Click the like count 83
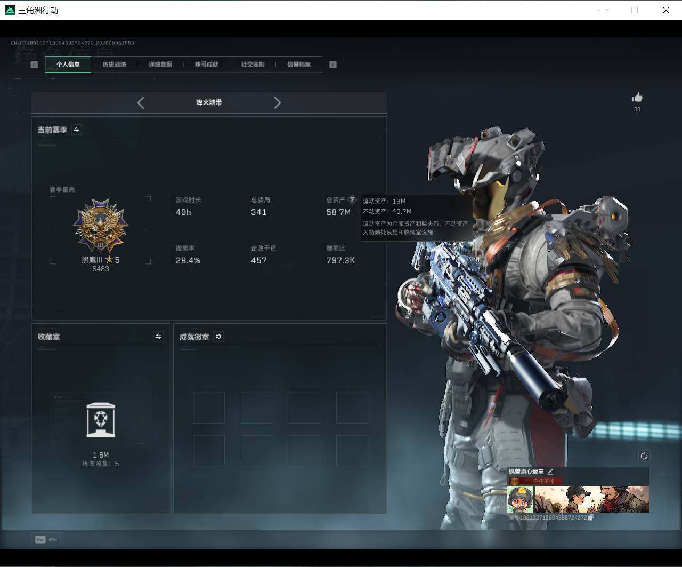The image size is (682, 567). (x=637, y=109)
